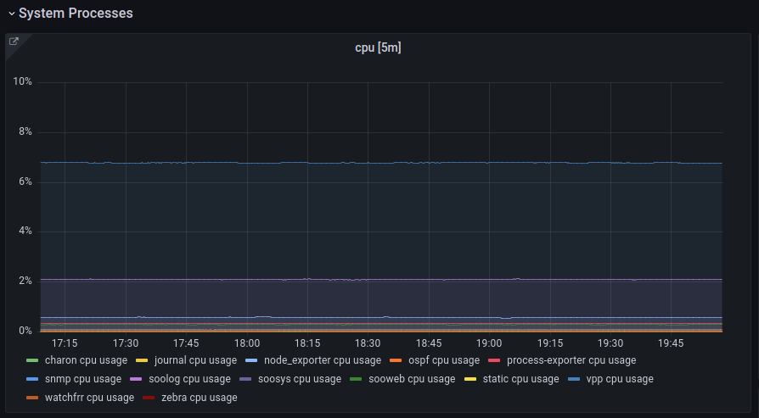The image size is (759, 418).
Task: Click the snmp cpu usage color swatch
Action: [32, 379]
